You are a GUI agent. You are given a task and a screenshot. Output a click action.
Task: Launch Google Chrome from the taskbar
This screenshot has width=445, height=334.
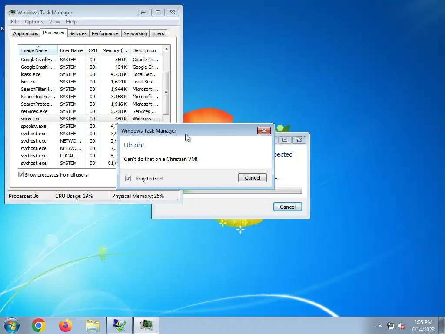pos(39,325)
